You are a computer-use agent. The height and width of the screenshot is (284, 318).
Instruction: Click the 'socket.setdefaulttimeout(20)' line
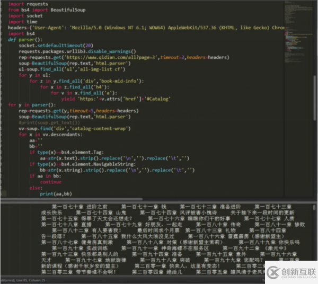(56, 46)
